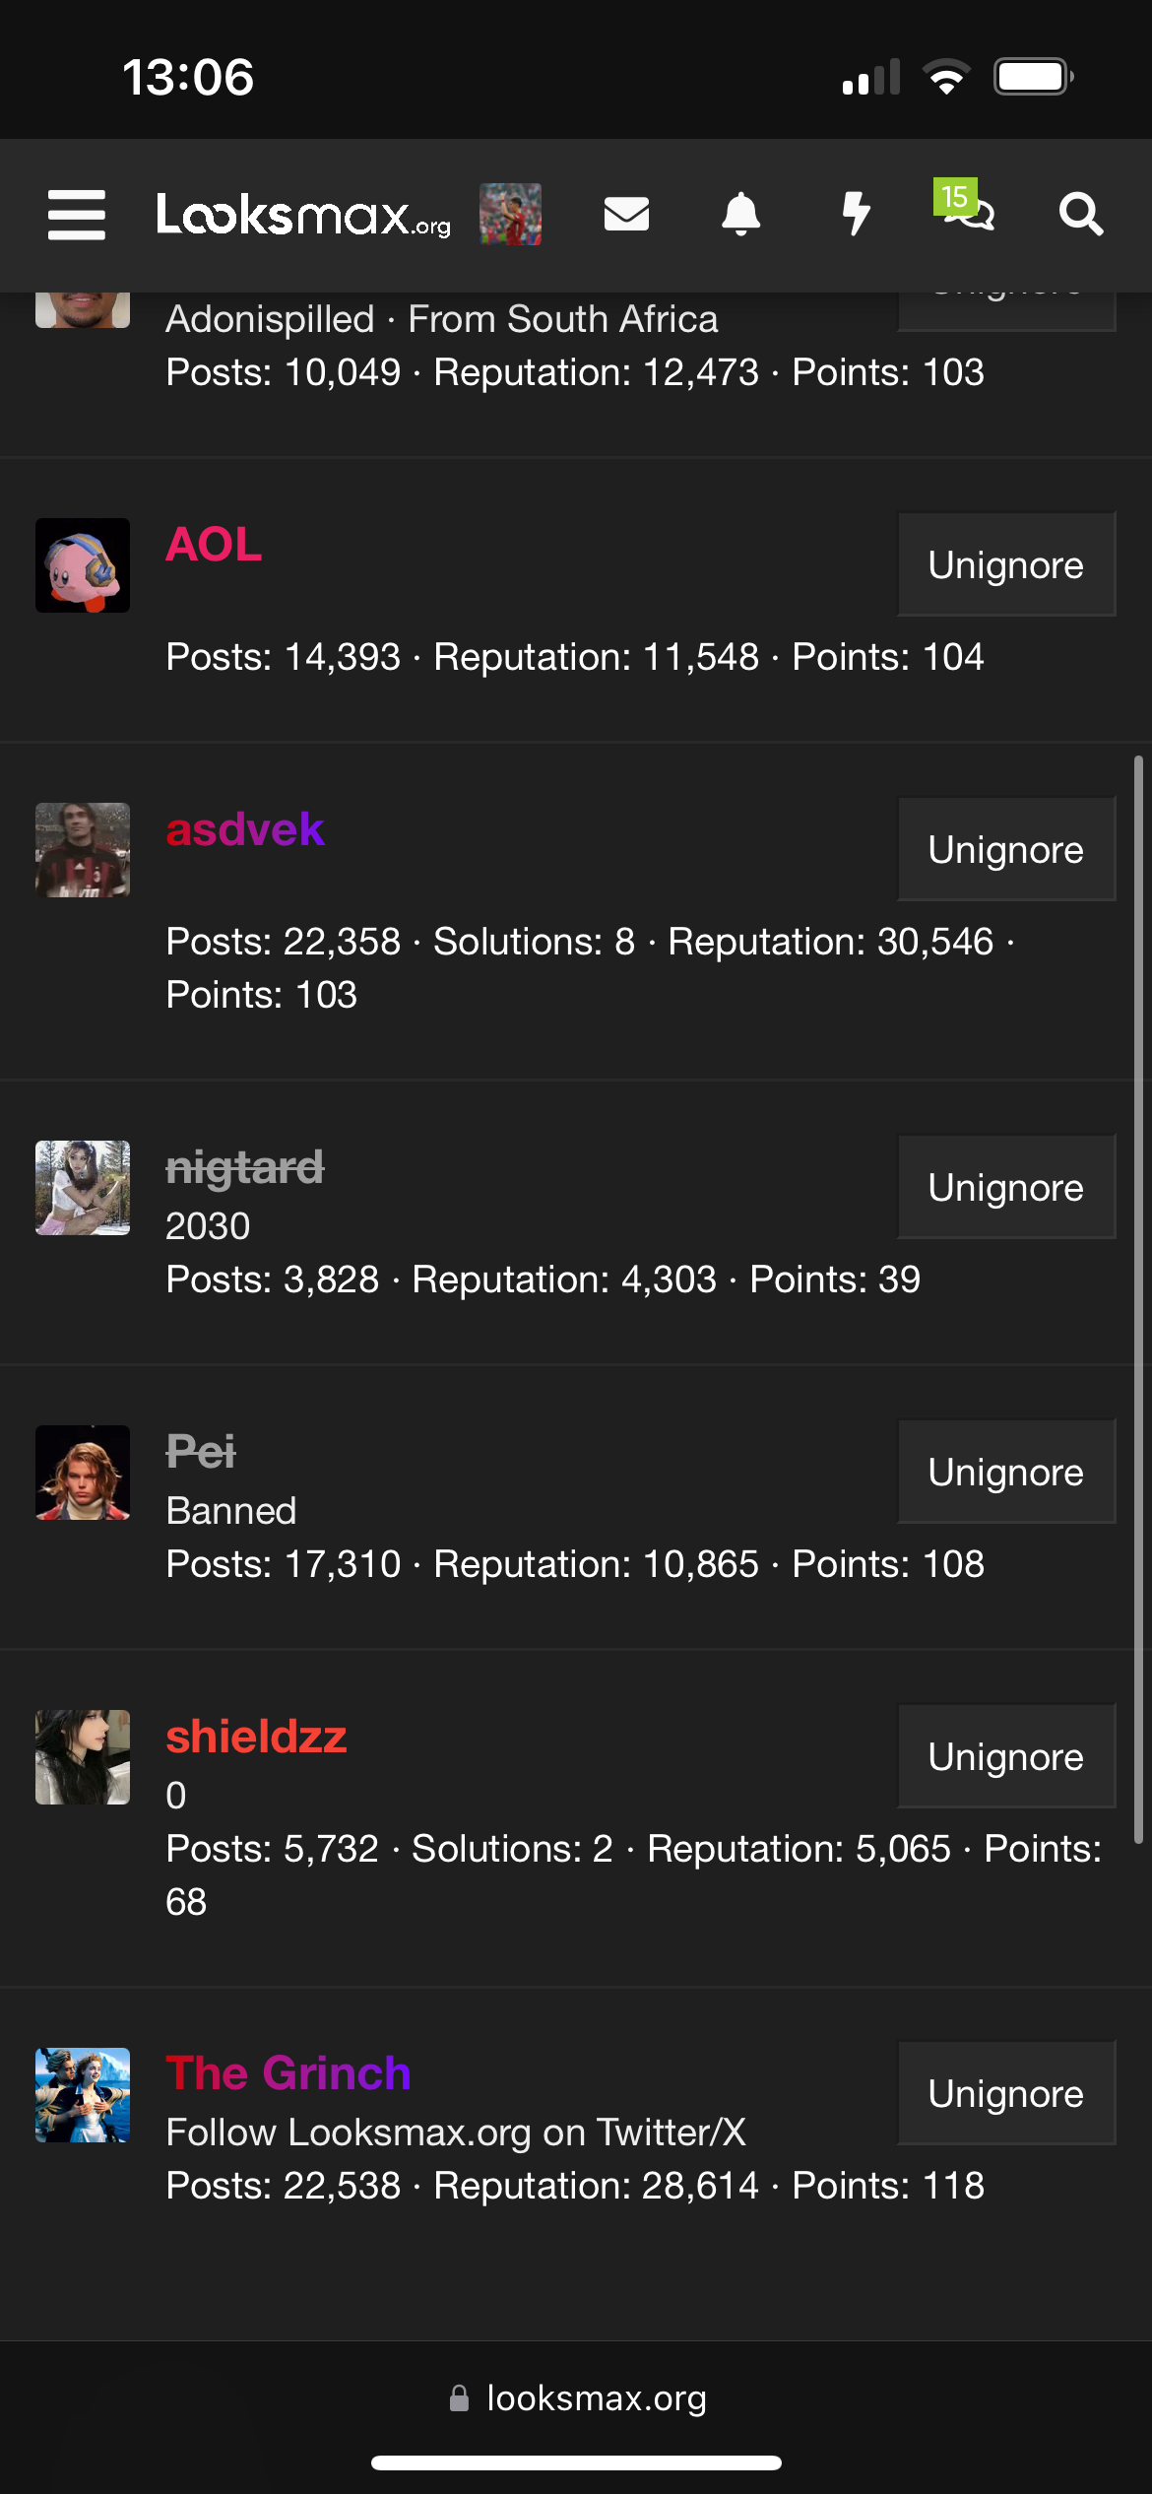This screenshot has height=2494, width=1152.
Task: Tap The Grinch's avatar thumbnail
Action: point(83,2095)
